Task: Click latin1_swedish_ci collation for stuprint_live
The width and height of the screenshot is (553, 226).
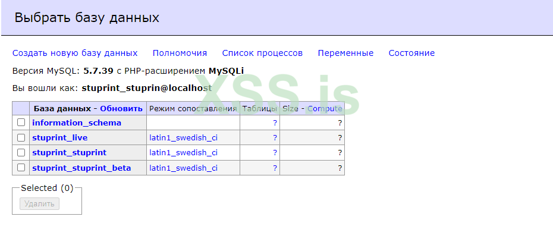Action: [x=183, y=137]
